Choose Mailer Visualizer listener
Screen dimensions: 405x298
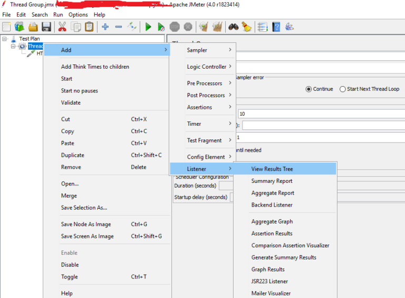pyautogui.click(x=285, y=293)
